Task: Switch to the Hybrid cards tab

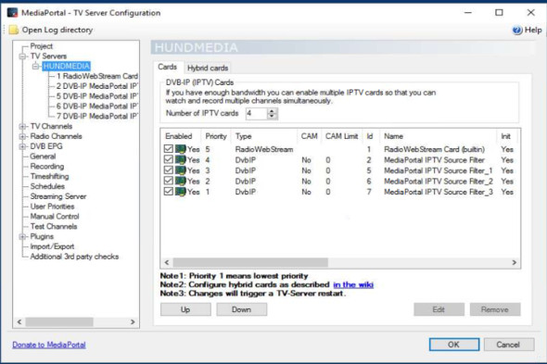Action: pyautogui.click(x=208, y=68)
